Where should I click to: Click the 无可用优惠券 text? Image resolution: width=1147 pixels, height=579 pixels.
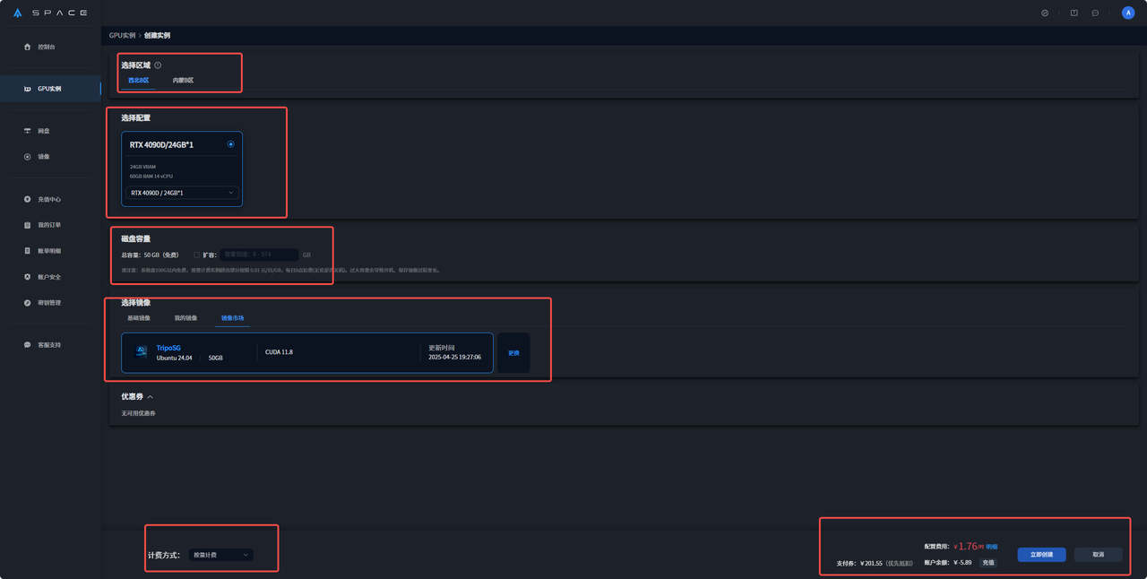[x=138, y=413]
